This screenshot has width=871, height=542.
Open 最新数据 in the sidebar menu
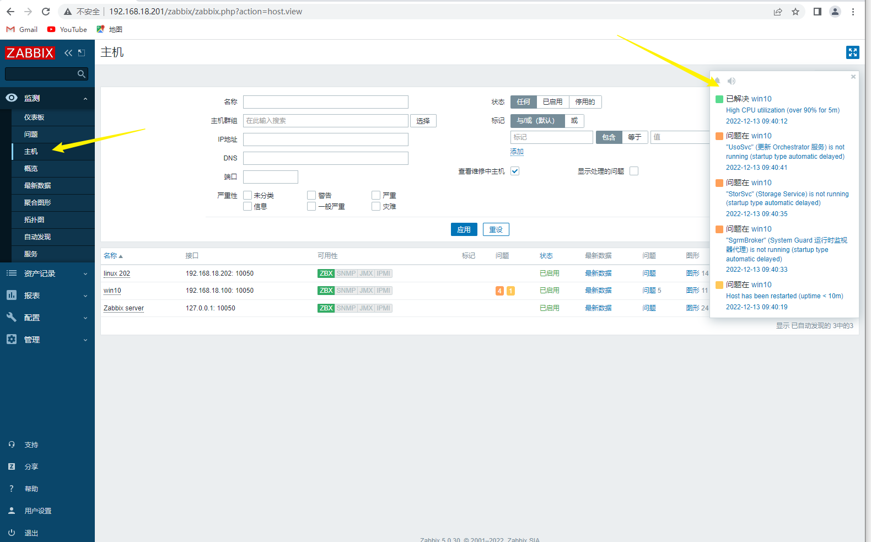point(37,186)
